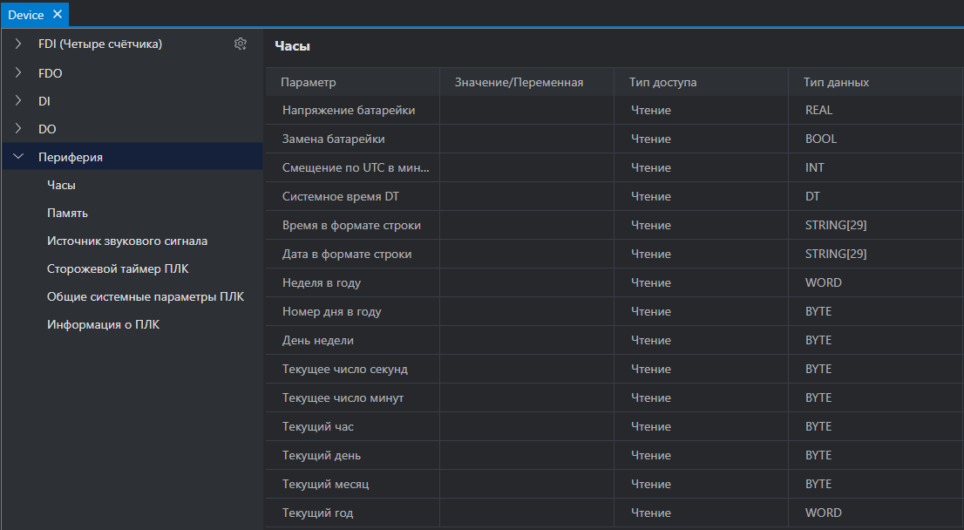Image resolution: width=964 pixels, height=530 pixels.
Task: Select Сторожевой таймер ПЛК
Action: [118, 268]
